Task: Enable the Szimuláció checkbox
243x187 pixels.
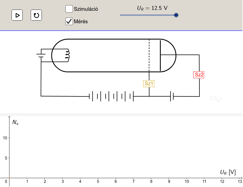Action: coord(69,9)
